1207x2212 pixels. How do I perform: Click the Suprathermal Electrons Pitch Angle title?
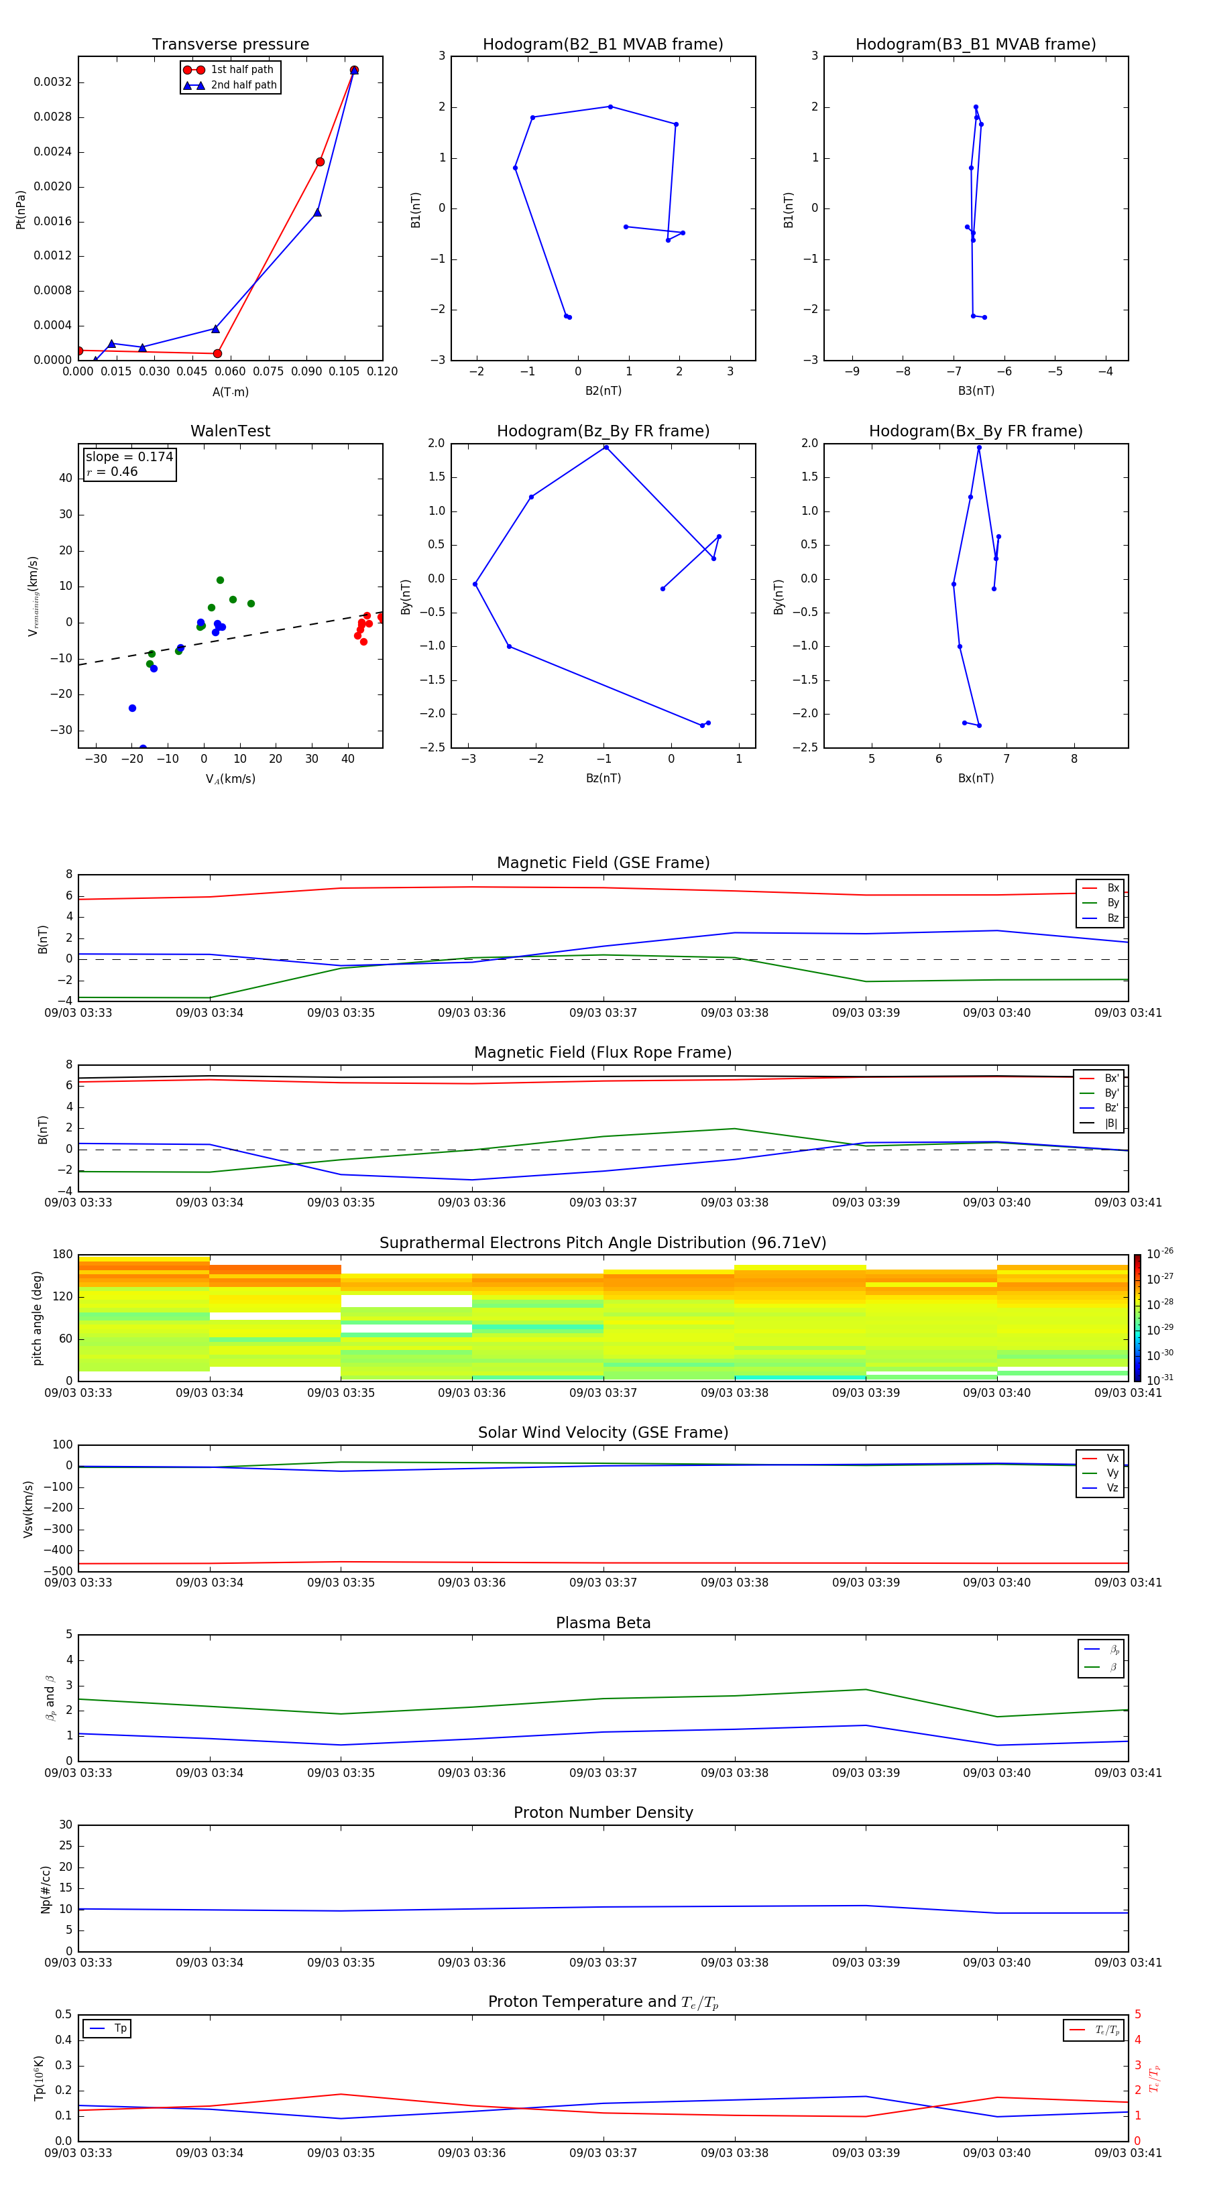pyautogui.click(x=603, y=1243)
